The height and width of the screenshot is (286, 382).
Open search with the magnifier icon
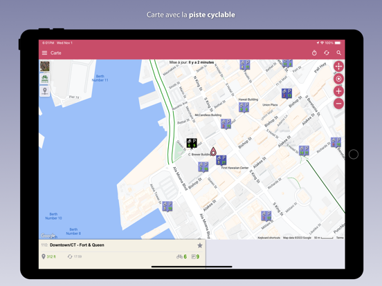tap(339, 53)
